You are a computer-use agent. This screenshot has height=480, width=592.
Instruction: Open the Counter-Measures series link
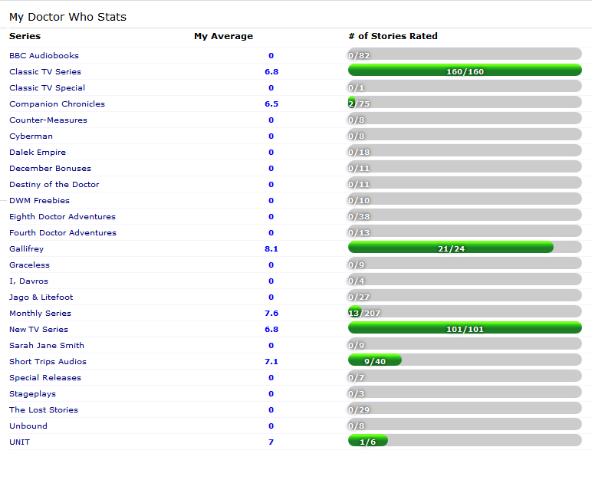pos(48,120)
